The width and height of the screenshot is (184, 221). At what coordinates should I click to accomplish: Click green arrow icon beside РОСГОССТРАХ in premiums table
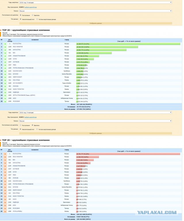tap(5, 44)
